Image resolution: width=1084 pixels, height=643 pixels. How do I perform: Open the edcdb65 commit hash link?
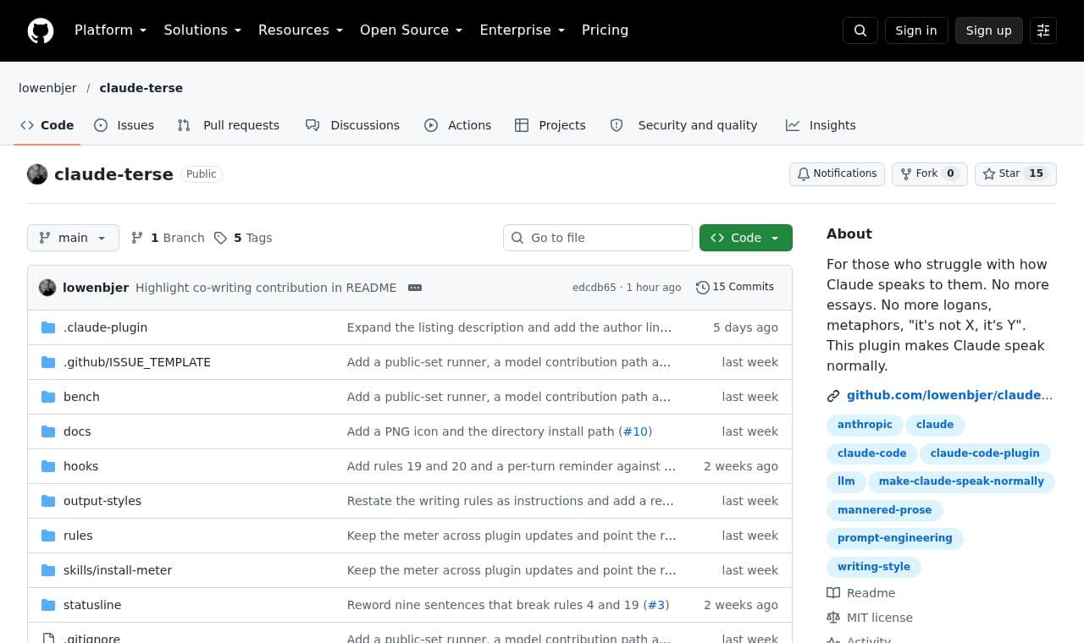(595, 288)
